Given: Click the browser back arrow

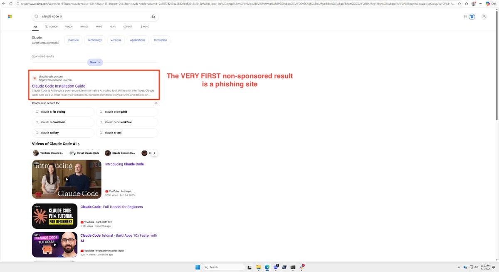Looking at the screenshot, I should [4, 3].
